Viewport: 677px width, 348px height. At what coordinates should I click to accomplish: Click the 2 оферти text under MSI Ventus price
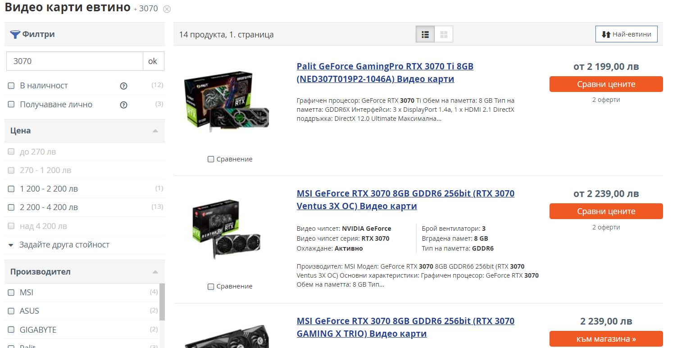click(x=606, y=227)
